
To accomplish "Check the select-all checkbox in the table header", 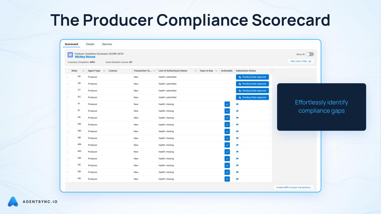I will pyautogui.click(x=67, y=71).
